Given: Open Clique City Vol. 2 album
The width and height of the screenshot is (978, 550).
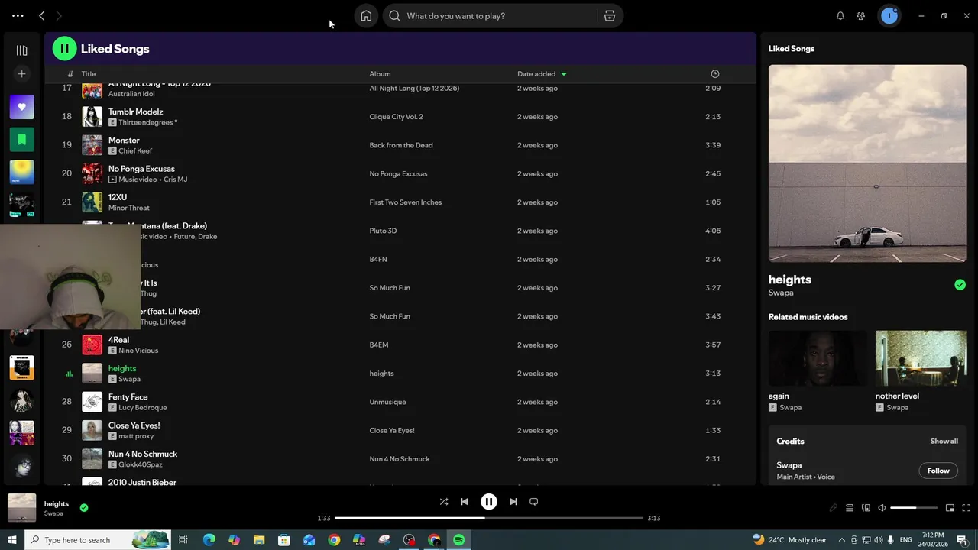Looking at the screenshot, I should [396, 117].
